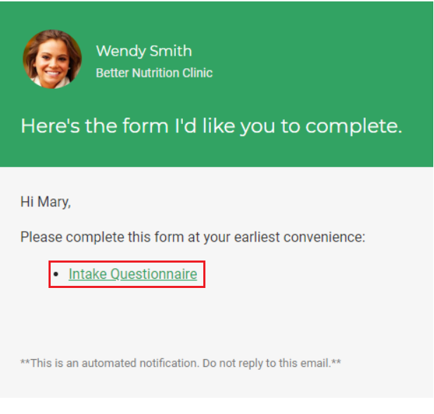Viewport: 434px width, 414px height.
Task: Select the "Hi Mary," greeting line
Action: point(46,202)
